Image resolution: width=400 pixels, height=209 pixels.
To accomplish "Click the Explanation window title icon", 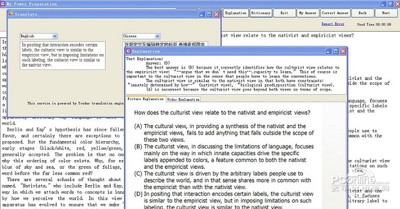I will 129,51.
